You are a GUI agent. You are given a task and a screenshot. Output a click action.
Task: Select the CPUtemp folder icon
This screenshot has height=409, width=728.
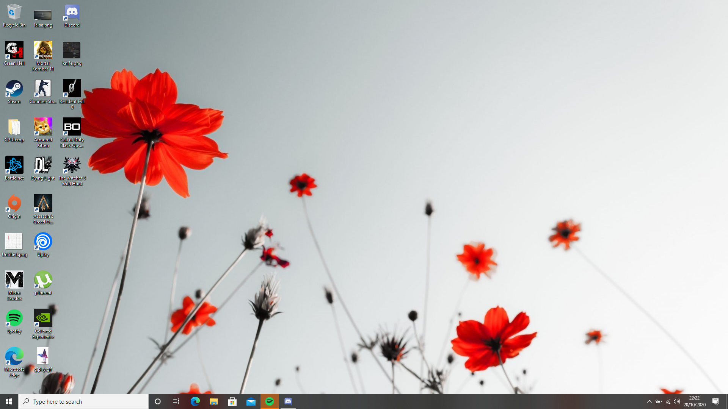[14, 130]
